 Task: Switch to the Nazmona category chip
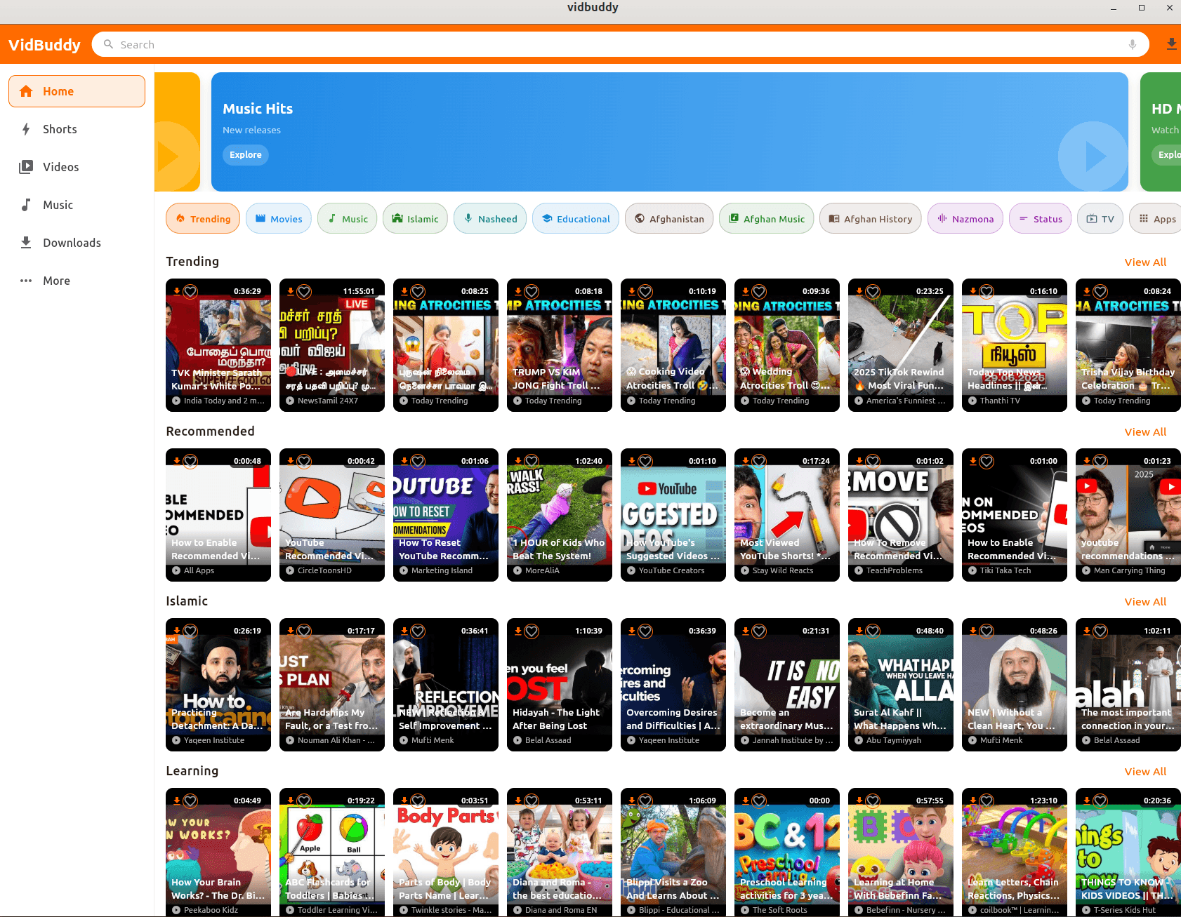click(x=965, y=219)
